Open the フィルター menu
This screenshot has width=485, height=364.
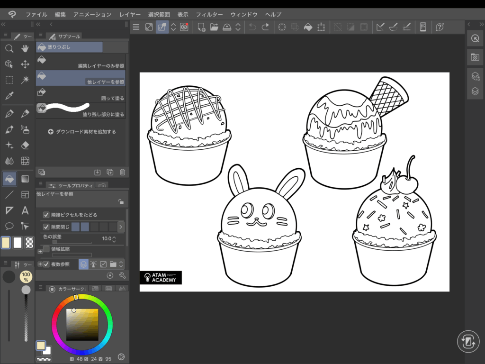[x=209, y=14]
